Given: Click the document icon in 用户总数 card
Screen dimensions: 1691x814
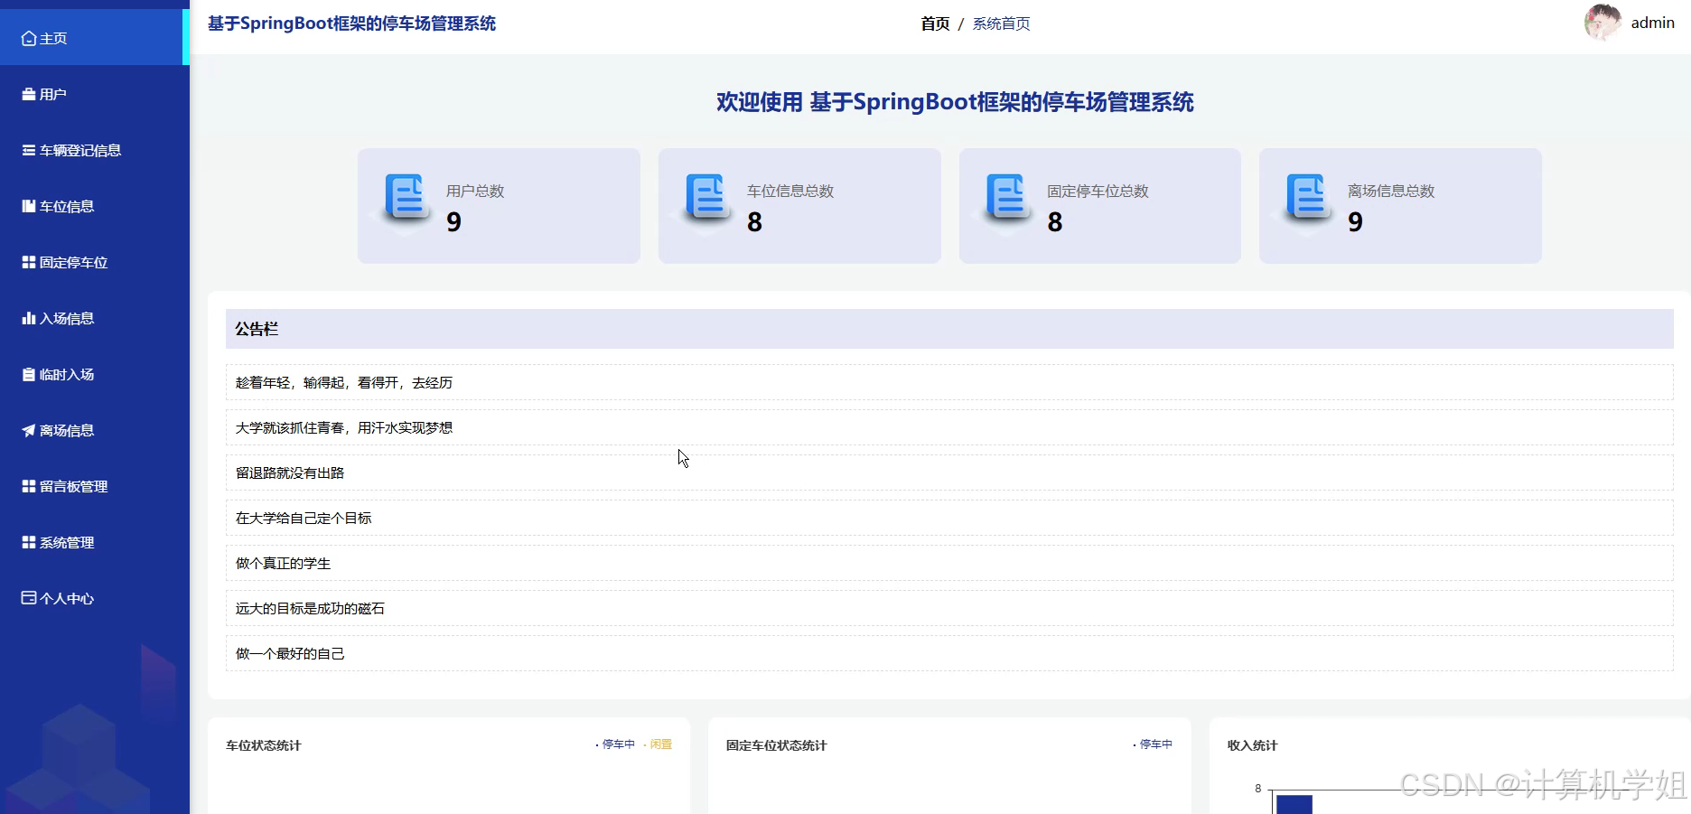Looking at the screenshot, I should [406, 199].
